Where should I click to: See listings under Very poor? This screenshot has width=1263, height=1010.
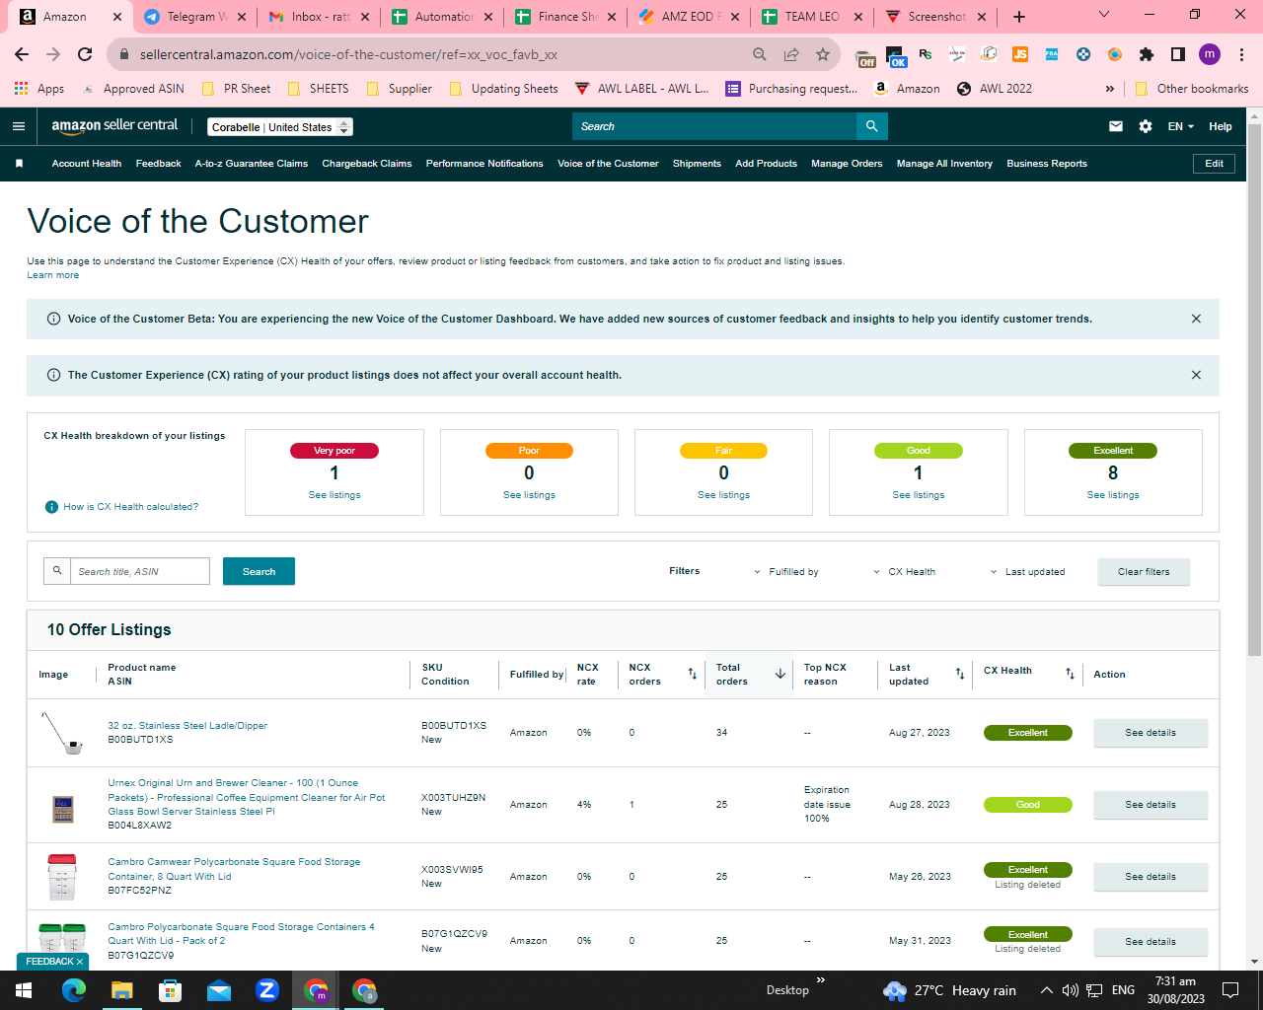(x=334, y=495)
